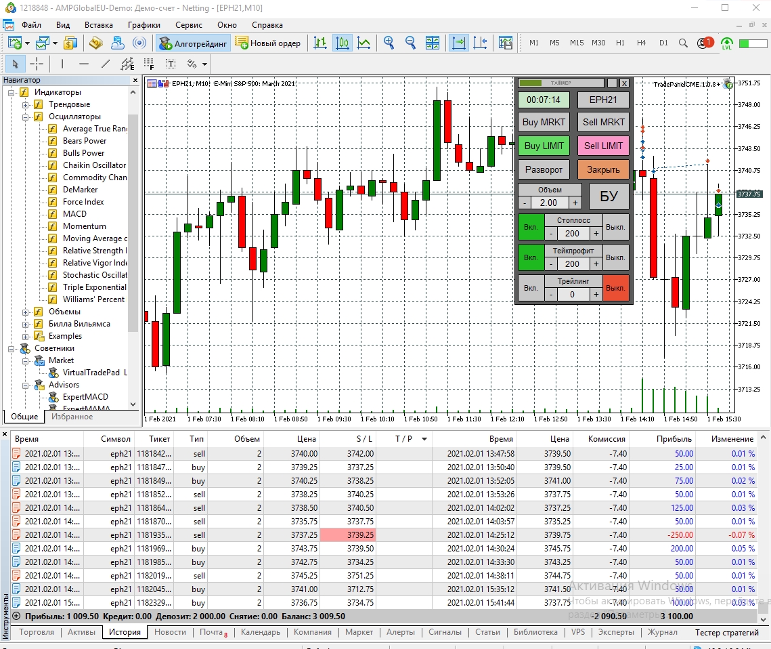Enable Trailing with Вкл. button
This screenshot has width=771, height=649.
click(531, 288)
